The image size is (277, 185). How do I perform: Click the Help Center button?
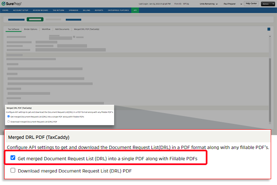(251, 3)
